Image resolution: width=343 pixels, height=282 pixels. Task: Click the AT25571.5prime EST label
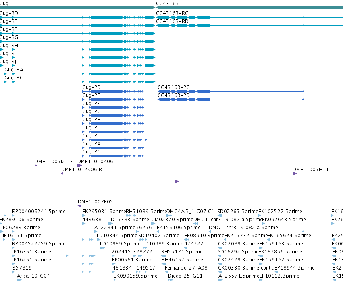tap(239, 276)
